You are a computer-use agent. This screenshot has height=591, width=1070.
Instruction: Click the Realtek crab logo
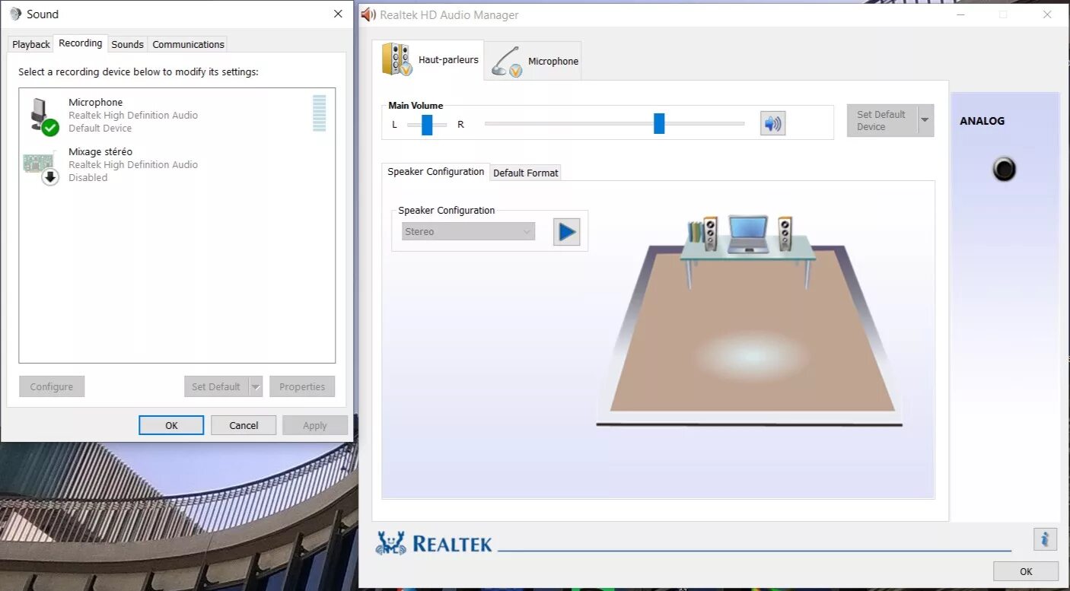[390, 542]
